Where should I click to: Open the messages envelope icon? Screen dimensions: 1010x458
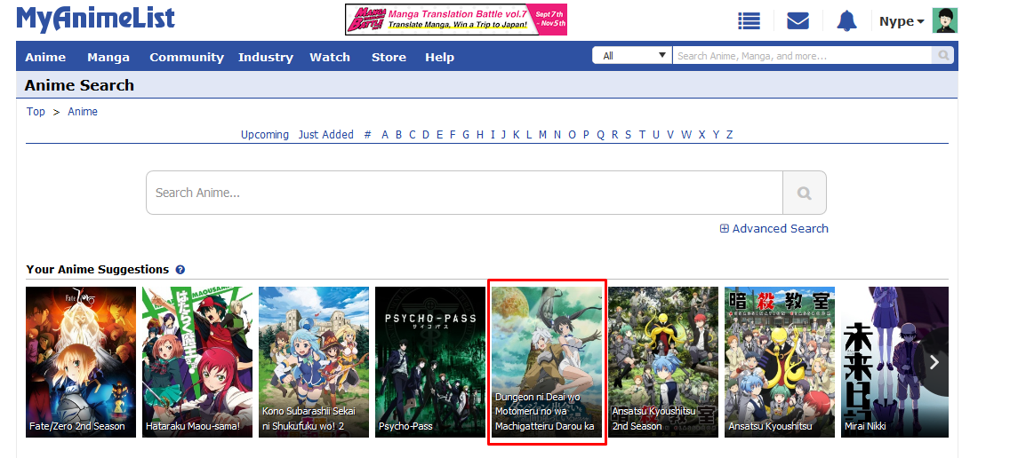tap(798, 21)
